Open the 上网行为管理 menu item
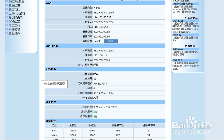Screen dimensions: 224x140 [17, 13]
